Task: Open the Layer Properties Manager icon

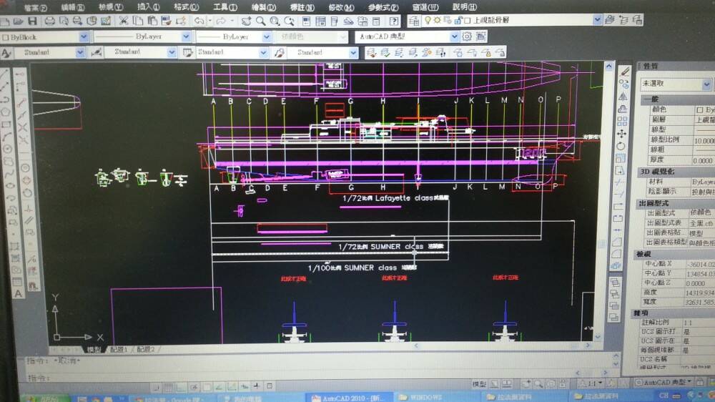Action: (415, 22)
